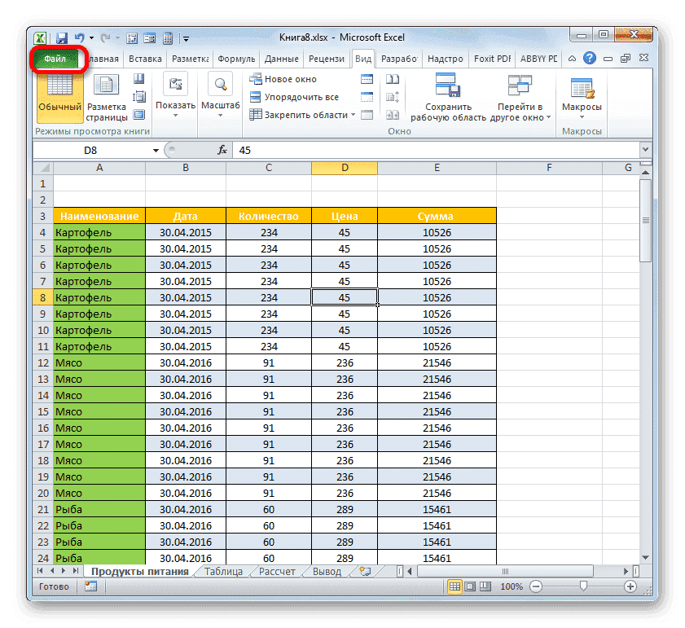Open the Файл menu
The width and height of the screenshot is (685, 628).
(56, 59)
